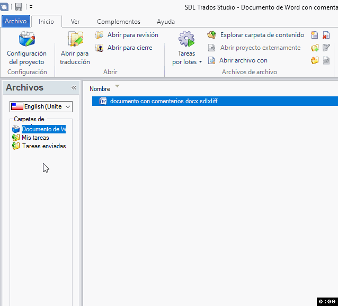Click Abrir archivo con label
This screenshot has width=338, height=306.
[x=243, y=60]
